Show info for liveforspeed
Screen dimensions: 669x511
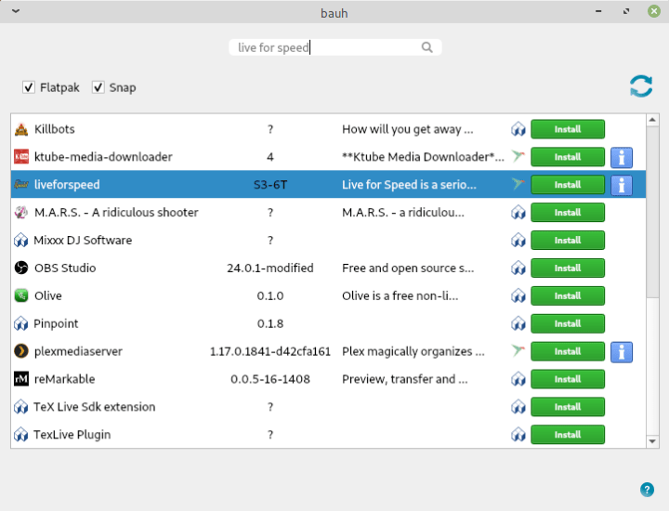coord(622,186)
